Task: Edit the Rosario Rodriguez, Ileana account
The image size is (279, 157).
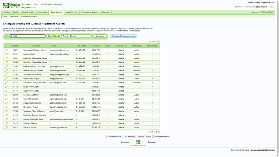Action: click(x=7, y=119)
